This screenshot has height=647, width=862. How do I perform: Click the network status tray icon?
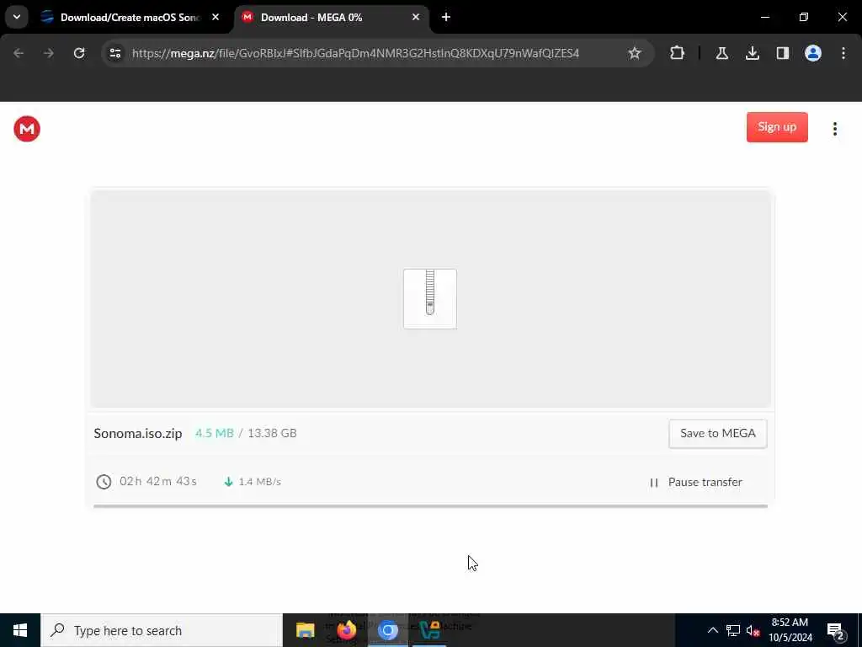(733, 630)
